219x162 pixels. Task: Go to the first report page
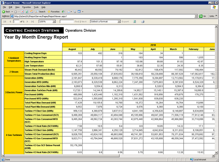pyautogui.click(x=5, y=22)
